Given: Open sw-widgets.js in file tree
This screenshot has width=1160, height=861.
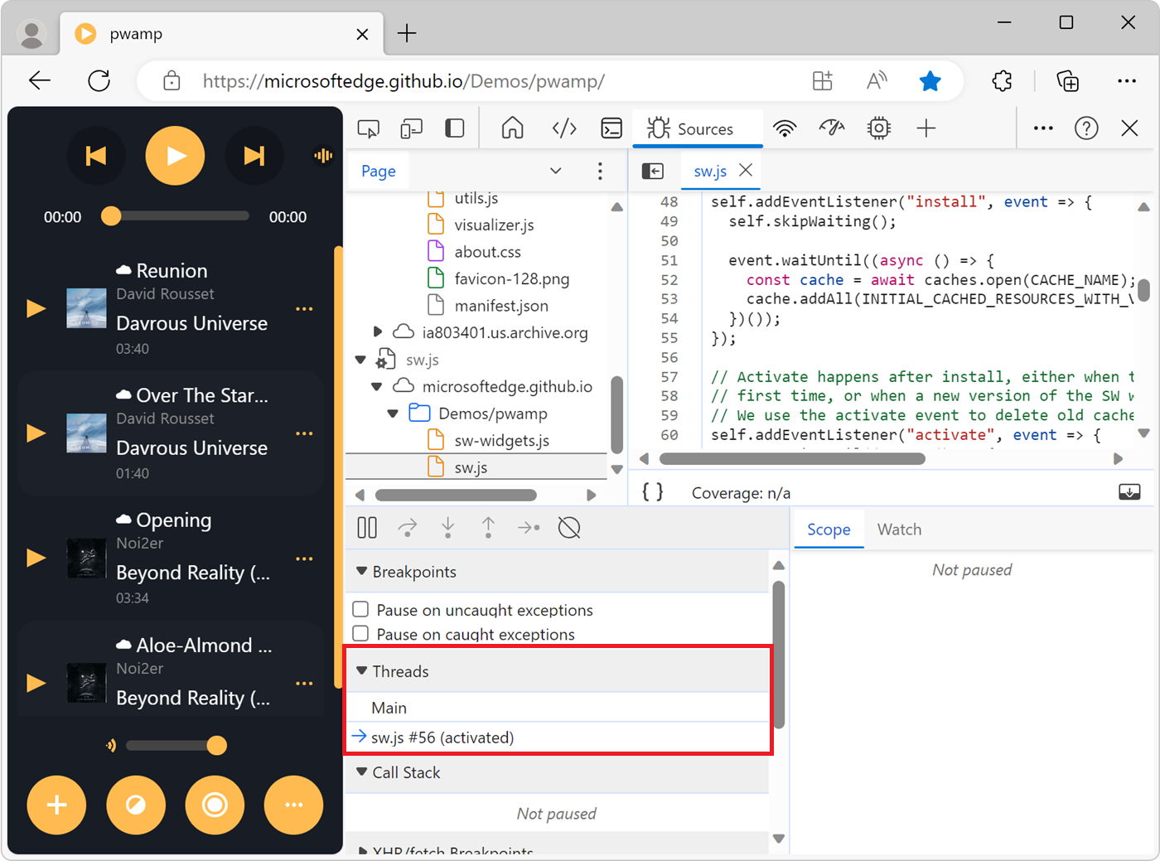Looking at the screenshot, I should coord(501,441).
